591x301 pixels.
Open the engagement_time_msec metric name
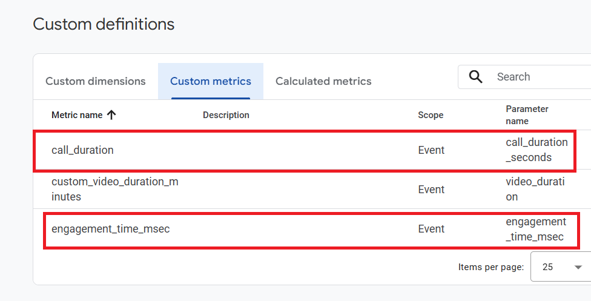pyautogui.click(x=110, y=229)
